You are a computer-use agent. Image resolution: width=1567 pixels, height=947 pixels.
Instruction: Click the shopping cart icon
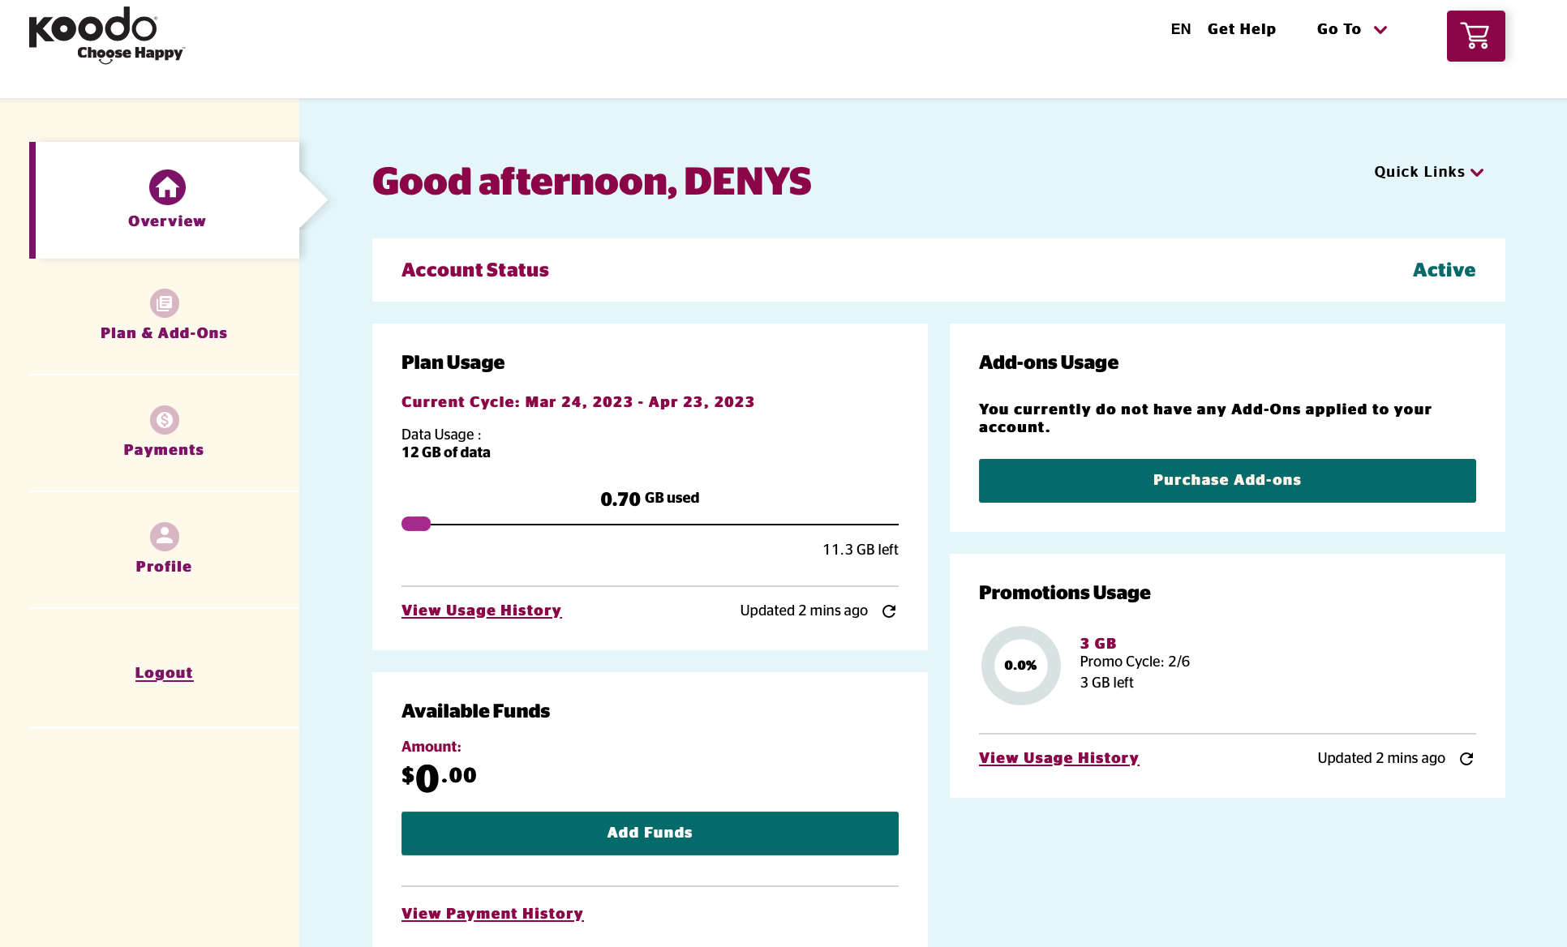pos(1476,36)
